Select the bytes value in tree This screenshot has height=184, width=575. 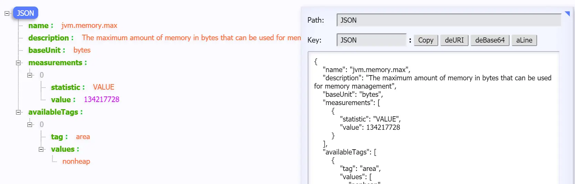pyautogui.click(x=82, y=50)
